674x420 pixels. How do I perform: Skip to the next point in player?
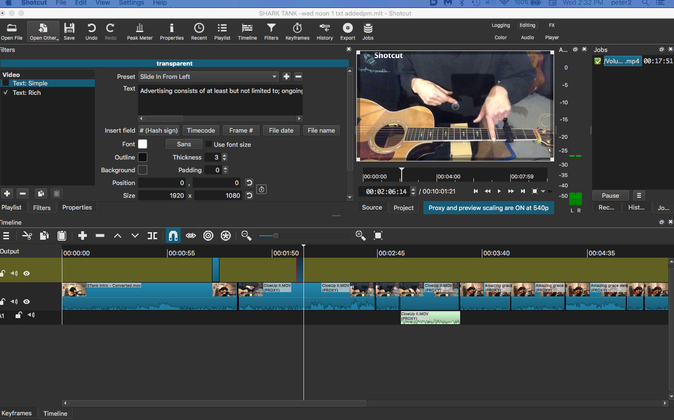pos(522,191)
